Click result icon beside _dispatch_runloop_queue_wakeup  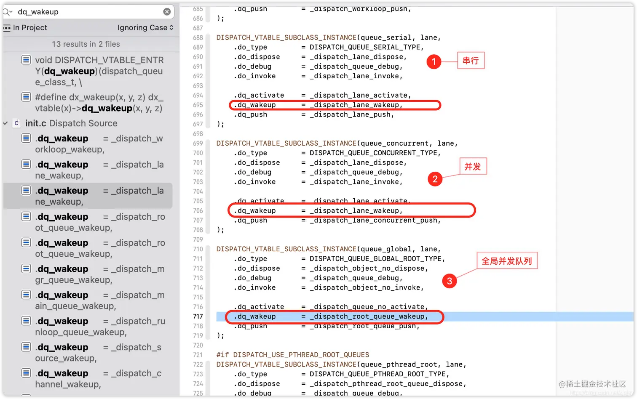[26, 321]
